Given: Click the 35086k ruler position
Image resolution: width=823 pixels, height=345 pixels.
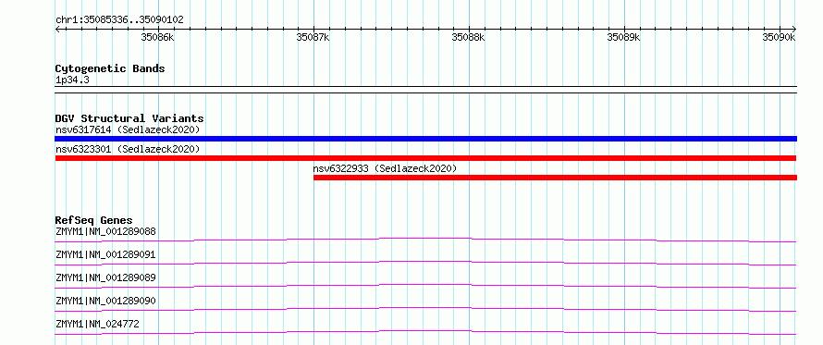Looking at the screenshot, I should coord(158,37).
